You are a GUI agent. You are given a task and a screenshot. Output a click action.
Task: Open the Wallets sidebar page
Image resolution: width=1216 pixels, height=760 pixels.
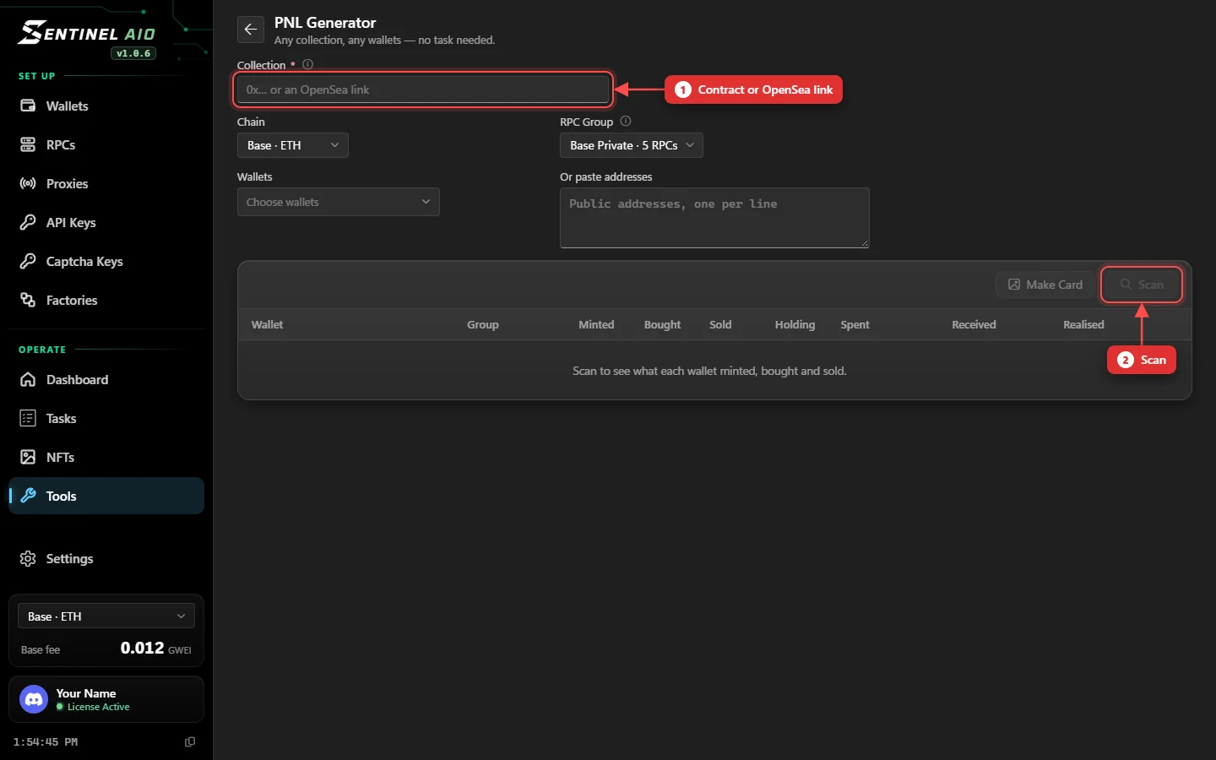pyautogui.click(x=106, y=106)
